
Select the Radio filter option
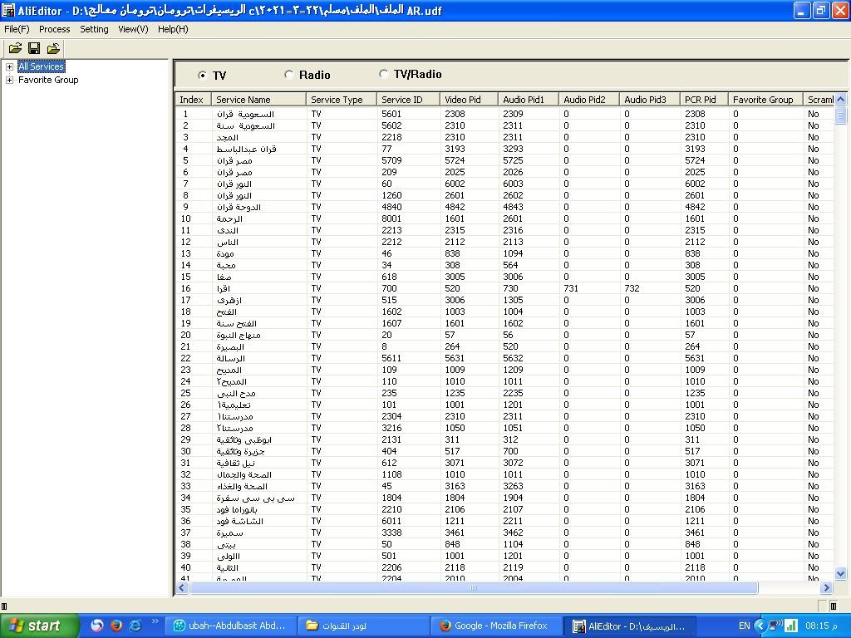(x=289, y=75)
